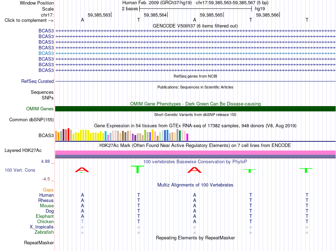Select the Zebrafish species row label
The image size is (336, 251).
[44, 232]
